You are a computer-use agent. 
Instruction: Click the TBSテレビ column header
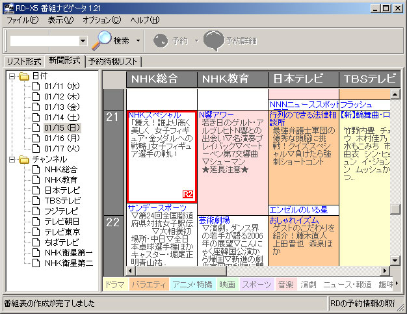(x=370, y=79)
